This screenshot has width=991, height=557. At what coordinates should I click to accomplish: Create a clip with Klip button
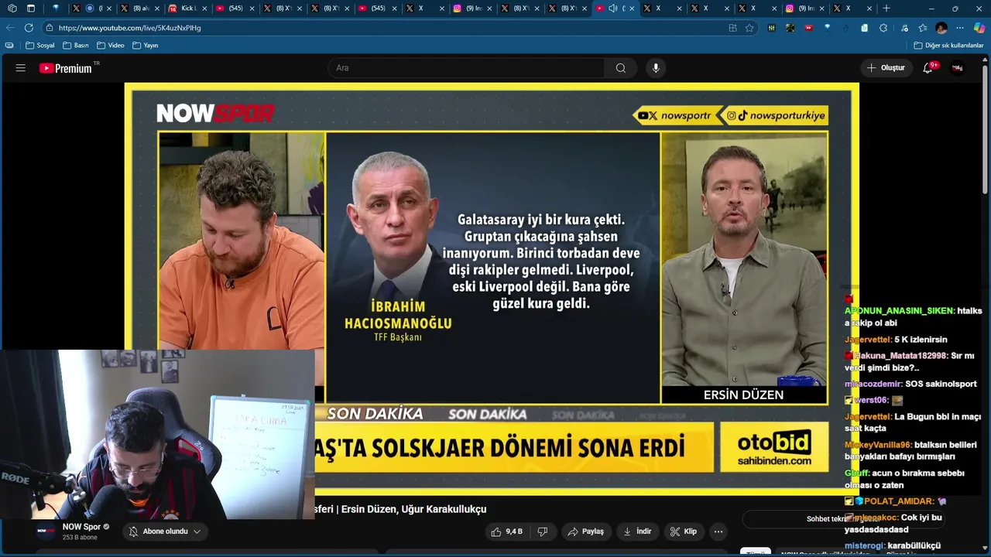(684, 531)
